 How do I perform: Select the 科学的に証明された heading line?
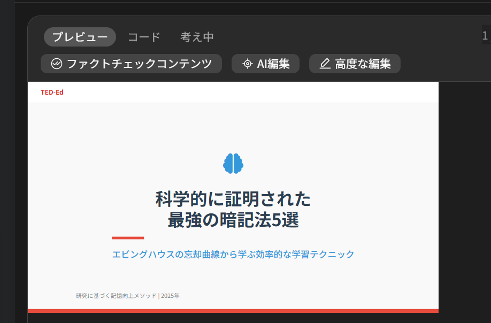point(234,197)
